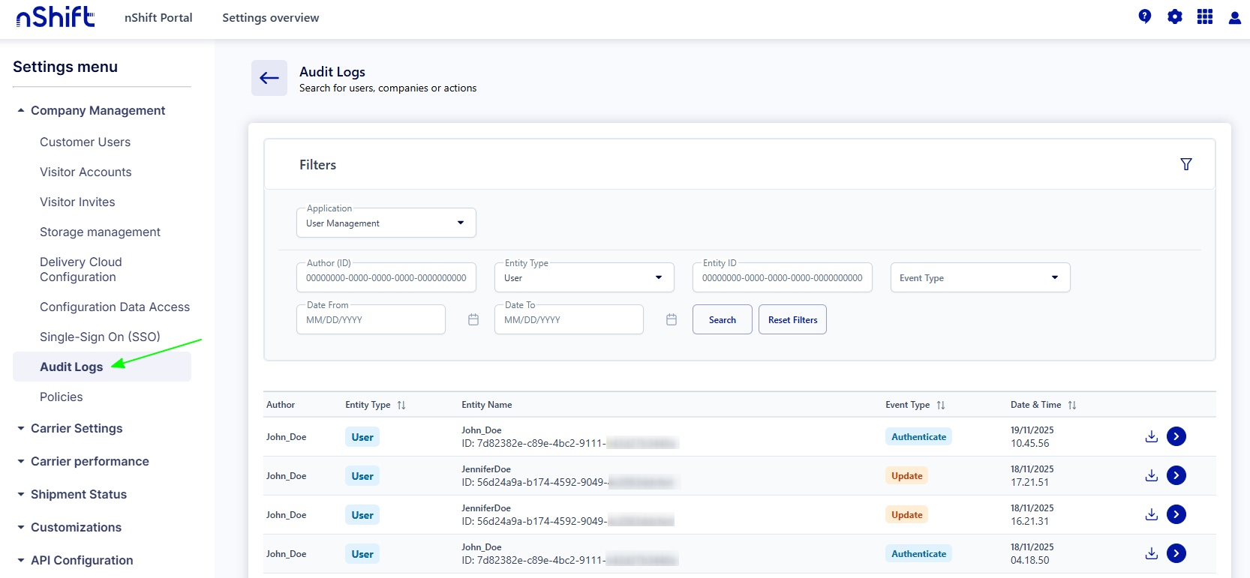1250x578 pixels.
Task: Open the Event Type filter dropdown
Action: 979,278
